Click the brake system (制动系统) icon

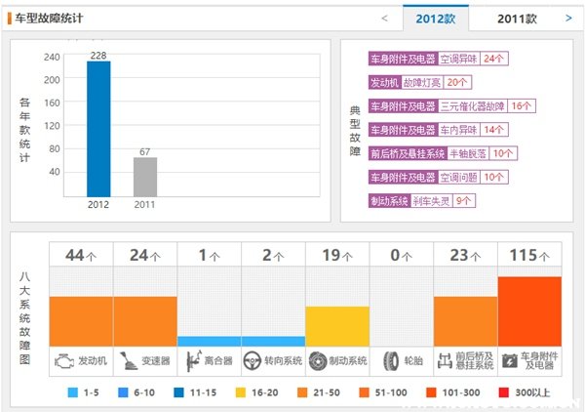(x=318, y=360)
